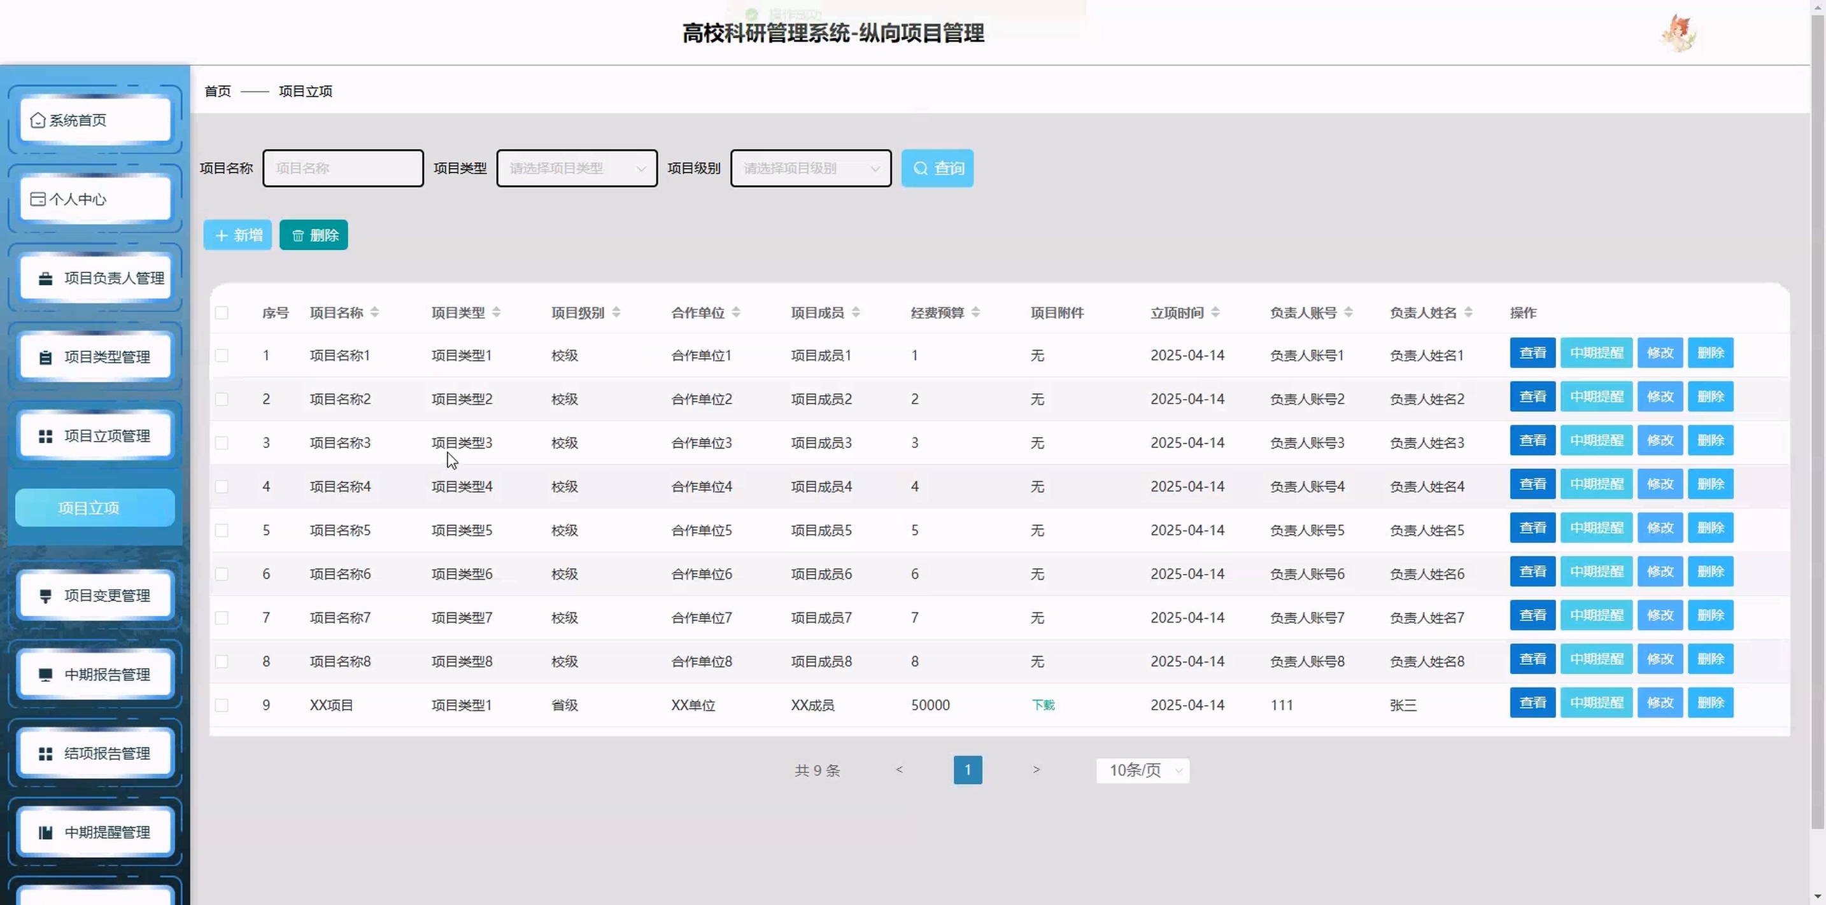1826x905 pixels.
Task: Click the briefcase icon for 项目负责人管理
Action: coord(45,279)
